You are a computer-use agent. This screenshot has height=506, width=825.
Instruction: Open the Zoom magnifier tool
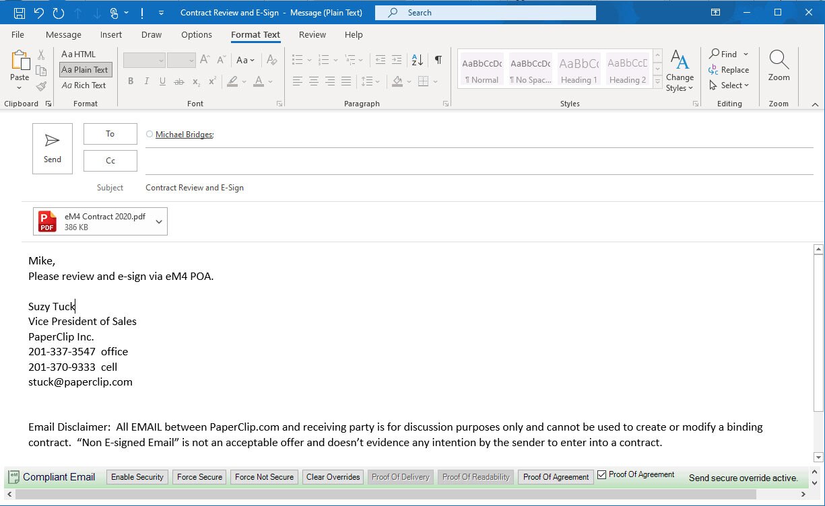click(779, 66)
